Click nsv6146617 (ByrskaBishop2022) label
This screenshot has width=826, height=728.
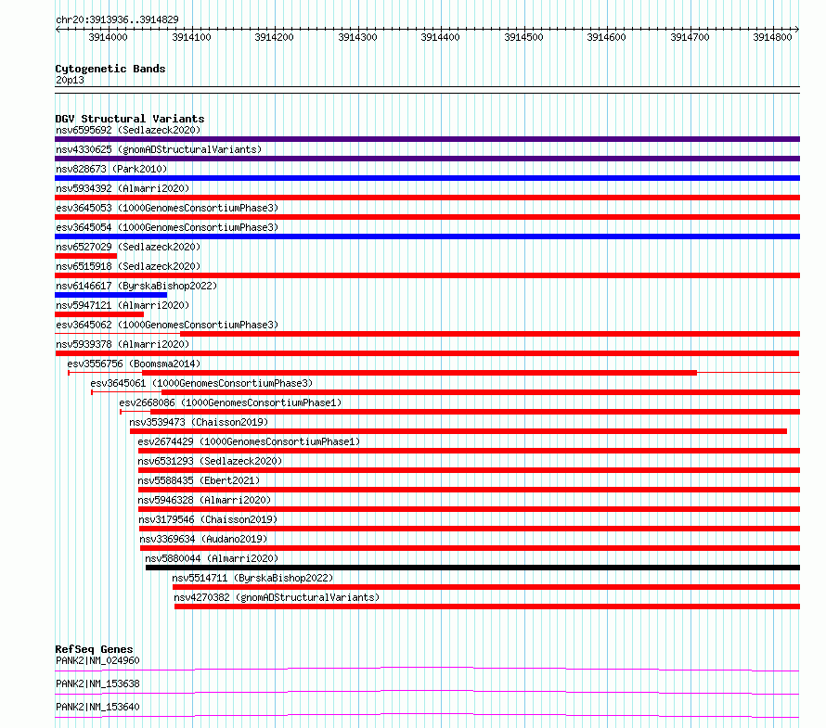[x=136, y=286]
